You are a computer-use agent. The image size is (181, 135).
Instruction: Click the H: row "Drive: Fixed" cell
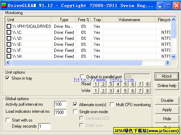[x=64, y=56]
